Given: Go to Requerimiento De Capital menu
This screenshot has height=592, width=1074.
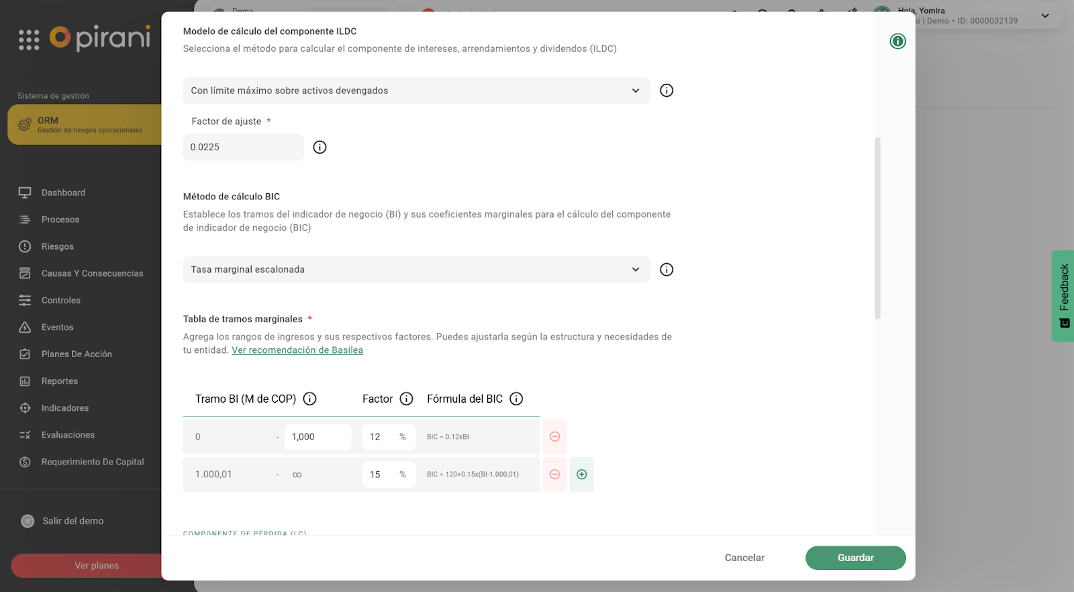Looking at the screenshot, I should pos(93,462).
